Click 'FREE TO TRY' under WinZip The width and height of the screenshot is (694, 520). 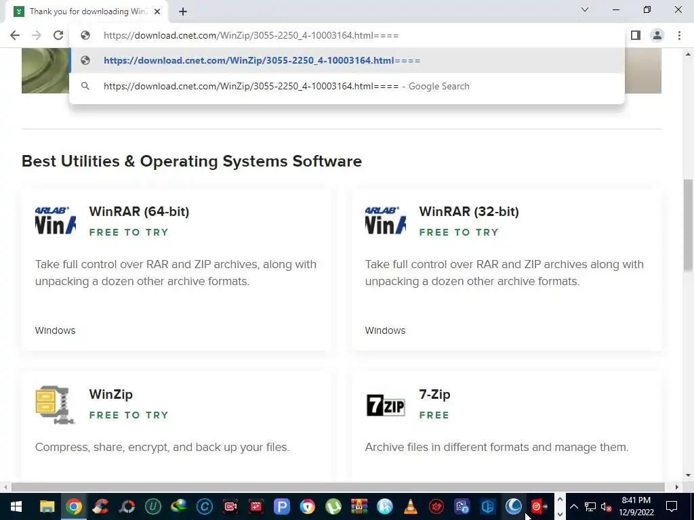pyautogui.click(x=129, y=415)
